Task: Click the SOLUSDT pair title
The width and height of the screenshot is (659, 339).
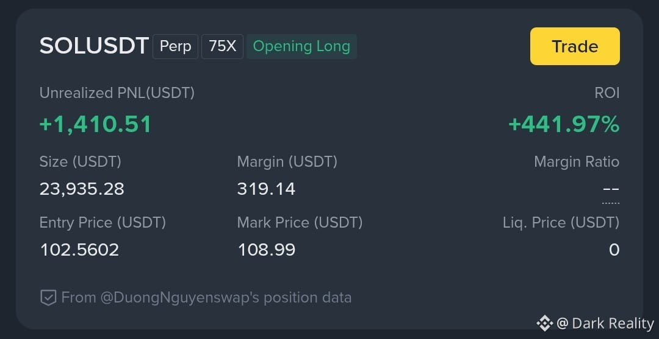Action: (94, 46)
